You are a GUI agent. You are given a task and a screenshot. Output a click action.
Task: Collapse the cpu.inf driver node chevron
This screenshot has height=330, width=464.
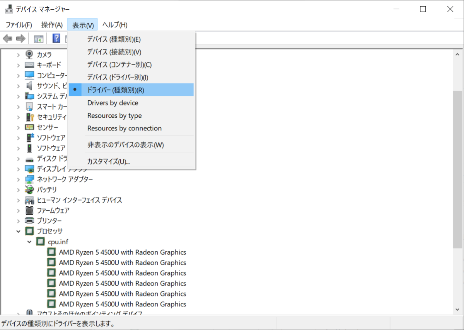(x=29, y=242)
